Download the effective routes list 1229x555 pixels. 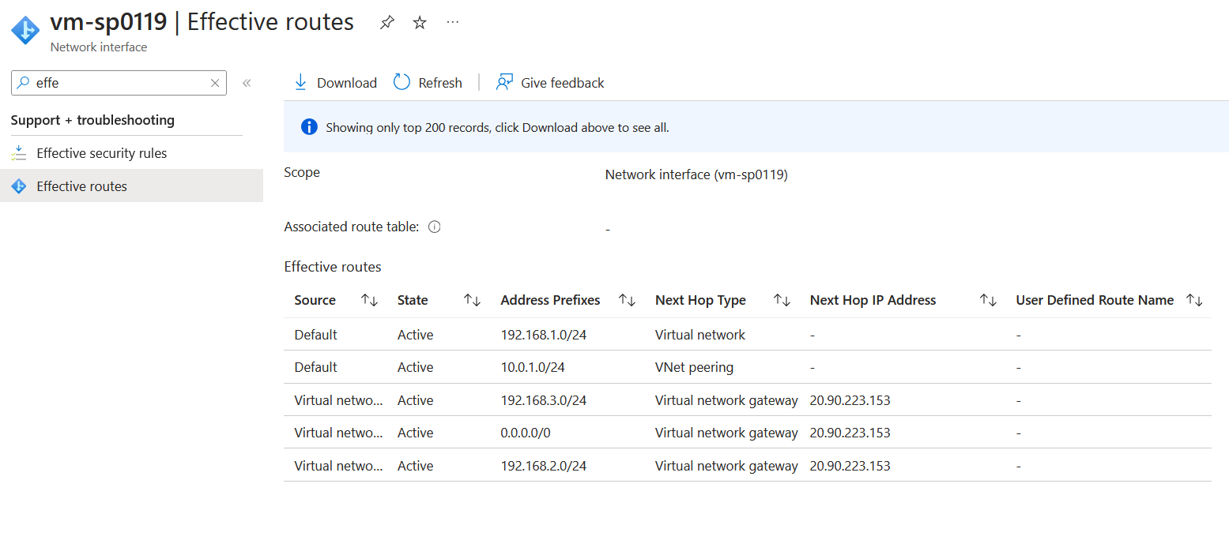click(x=335, y=83)
